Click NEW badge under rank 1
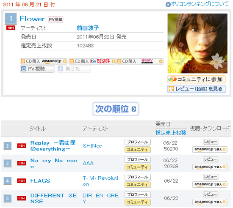Viewport: 233px width, 208px height. tap(11, 28)
